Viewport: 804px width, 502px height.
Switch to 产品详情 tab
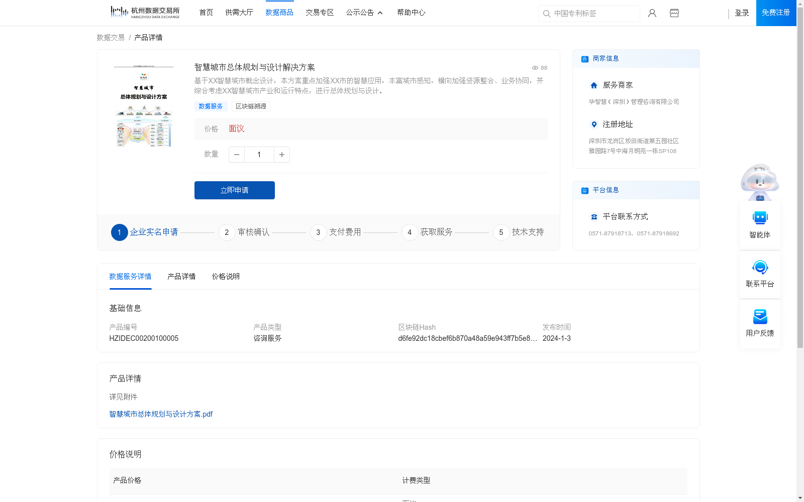click(x=181, y=277)
